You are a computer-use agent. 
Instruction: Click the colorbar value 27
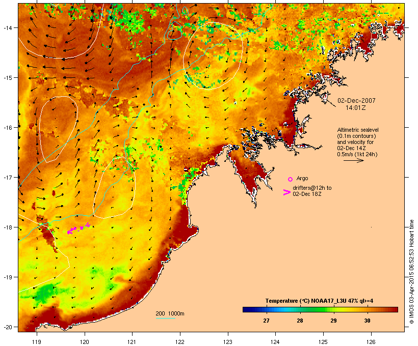coord(266,321)
